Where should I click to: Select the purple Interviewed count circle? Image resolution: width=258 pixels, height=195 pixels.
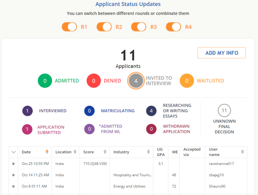pyautogui.click(x=28, y=111)
